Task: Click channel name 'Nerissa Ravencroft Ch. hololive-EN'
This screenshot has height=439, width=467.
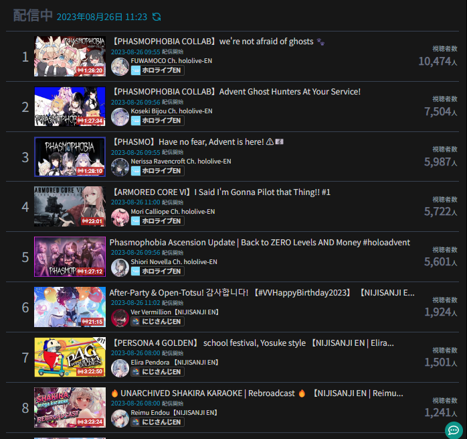Action: click(x=181, y=161)
